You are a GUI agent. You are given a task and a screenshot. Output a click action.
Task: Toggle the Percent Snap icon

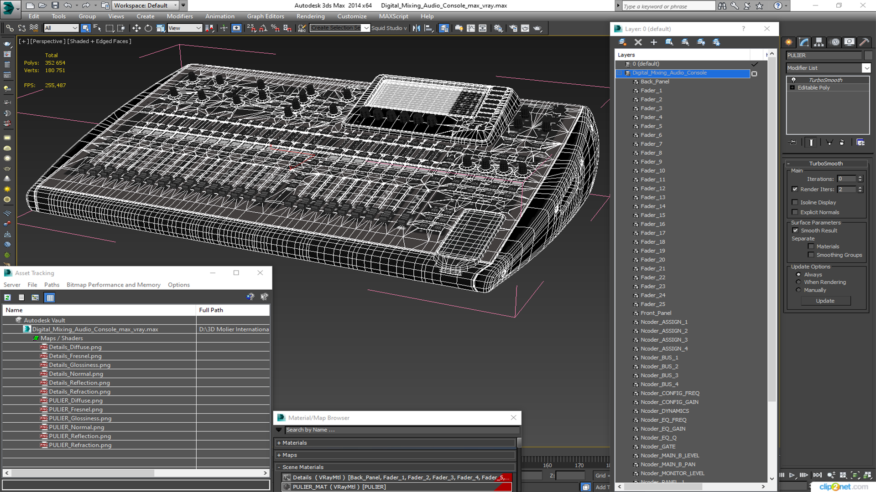click(x=275, y=28)
